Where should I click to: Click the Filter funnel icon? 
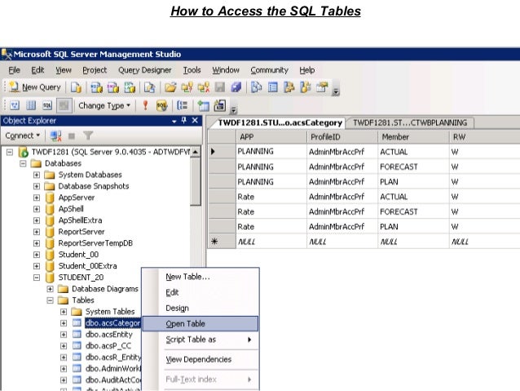click(88, 136)
